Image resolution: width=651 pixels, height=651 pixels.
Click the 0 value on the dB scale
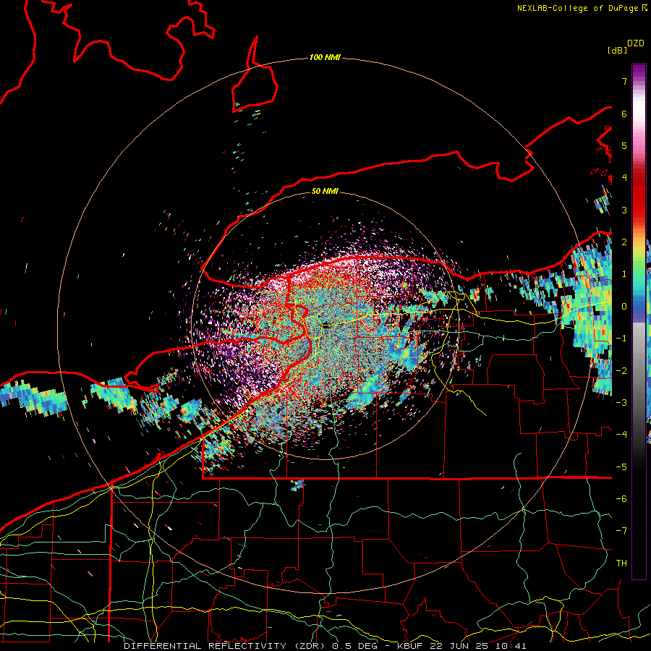pyautogui.click(x=624, y=306)
